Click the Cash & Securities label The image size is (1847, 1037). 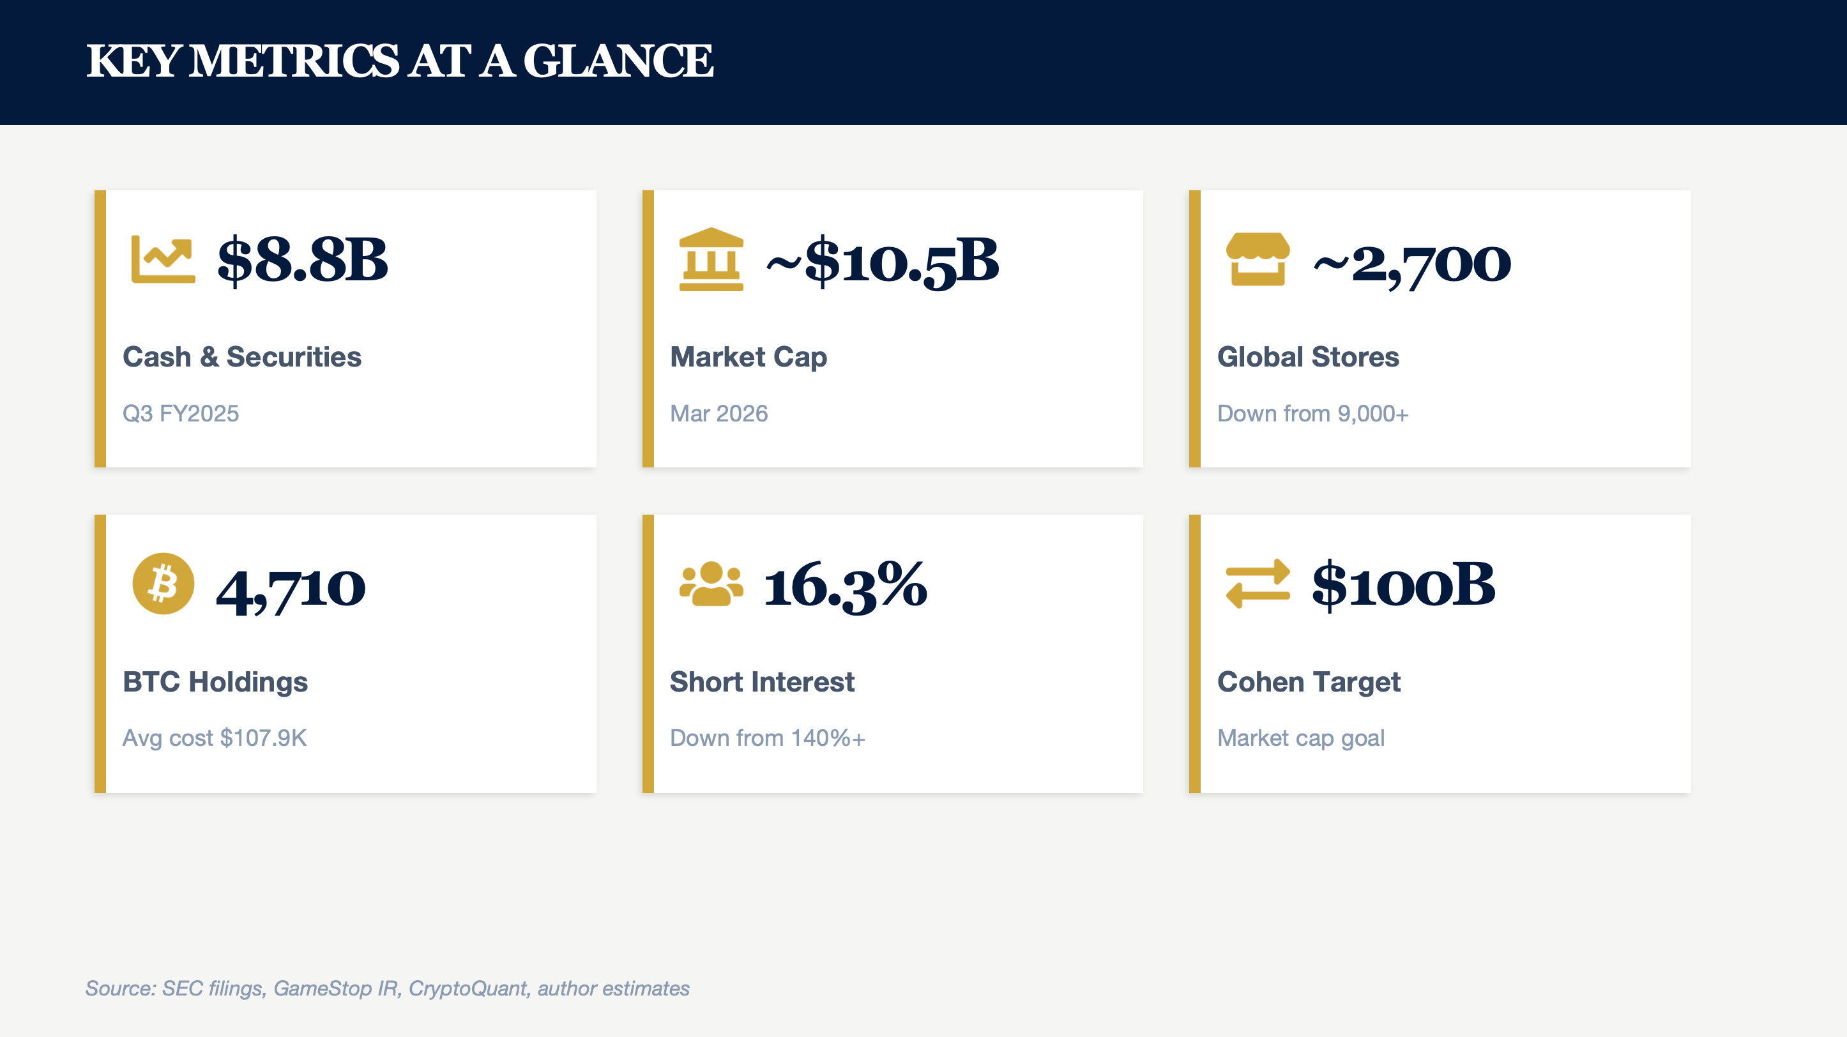241,357
